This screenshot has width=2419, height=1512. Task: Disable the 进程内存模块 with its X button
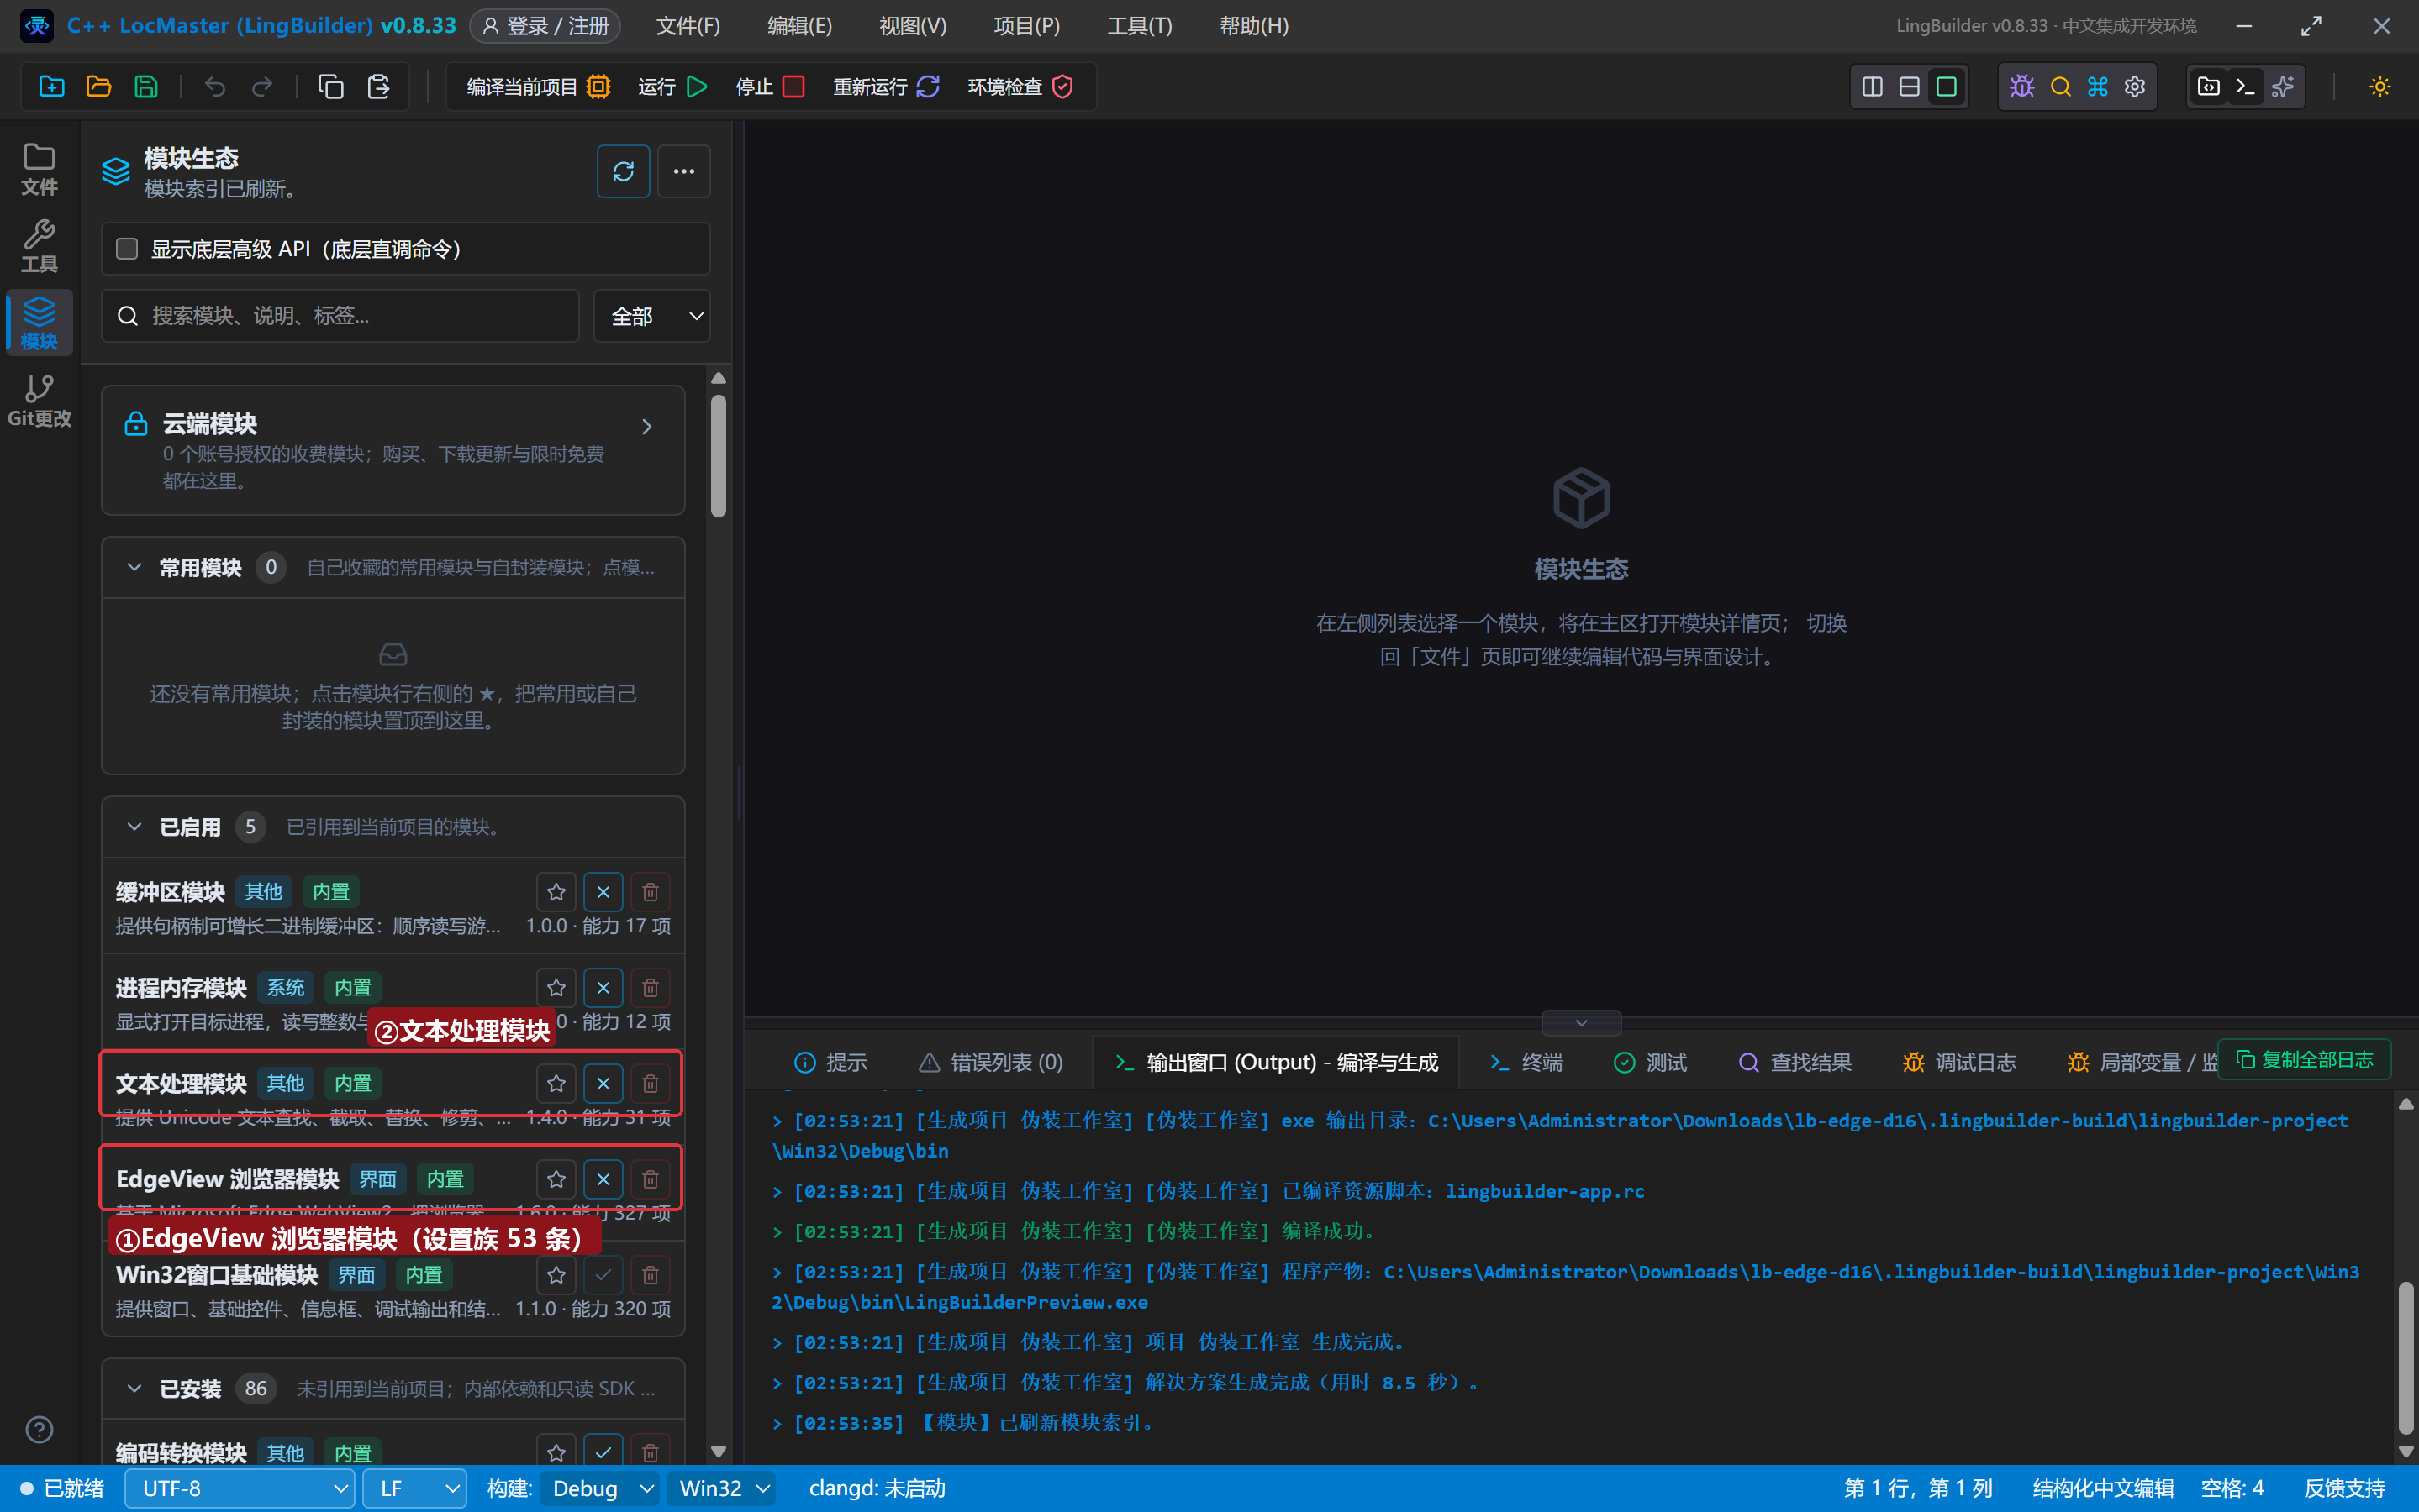click(603, 988)
